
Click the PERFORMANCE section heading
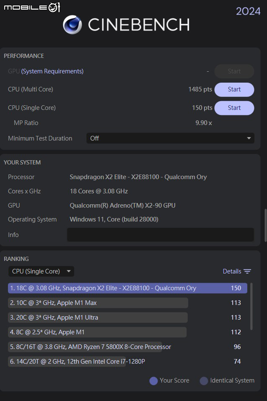click(24, 56)
